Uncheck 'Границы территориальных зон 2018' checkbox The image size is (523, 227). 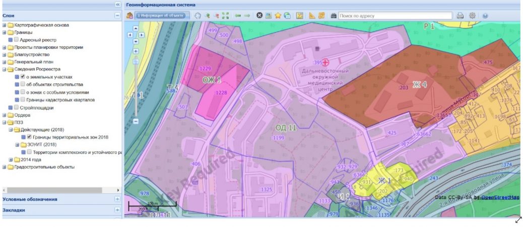[x=29, y=137]
